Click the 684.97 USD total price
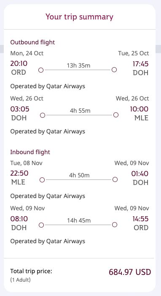Screen dimensions: 161x296 [130, 272]
